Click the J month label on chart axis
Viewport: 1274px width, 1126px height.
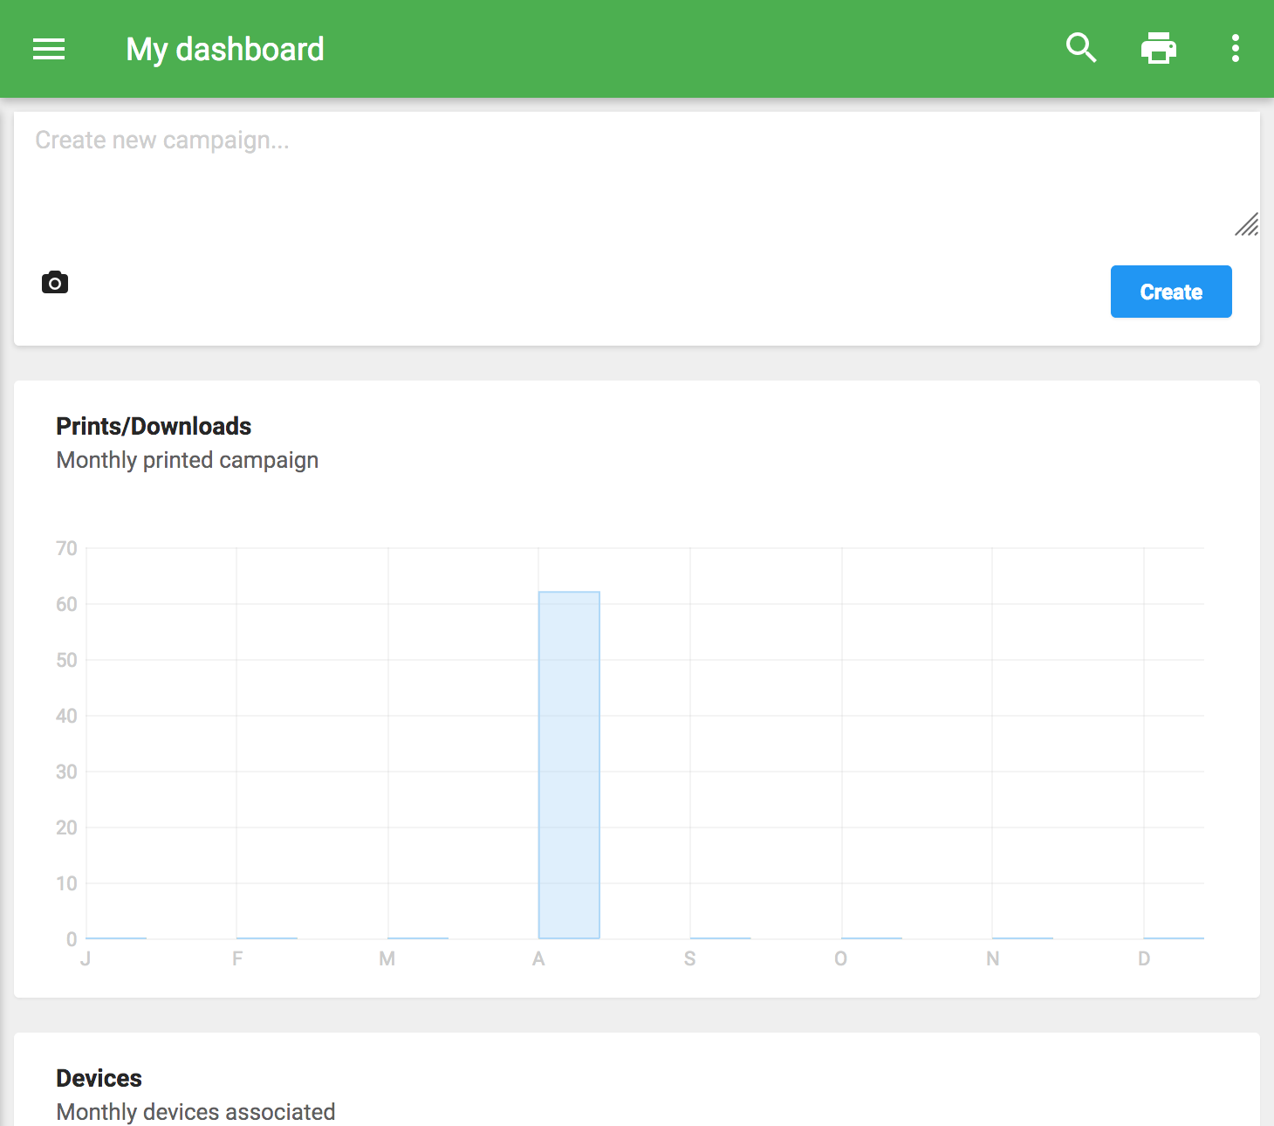[x=86, y=959]
